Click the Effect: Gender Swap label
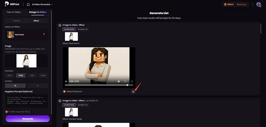This screenshot has width=266, height=127. point(72,119)
